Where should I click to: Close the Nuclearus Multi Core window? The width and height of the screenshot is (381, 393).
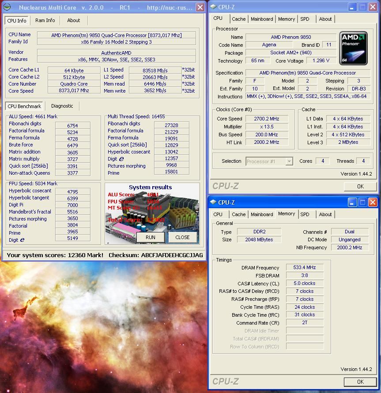pyautogui.click(x=200, y=7)
